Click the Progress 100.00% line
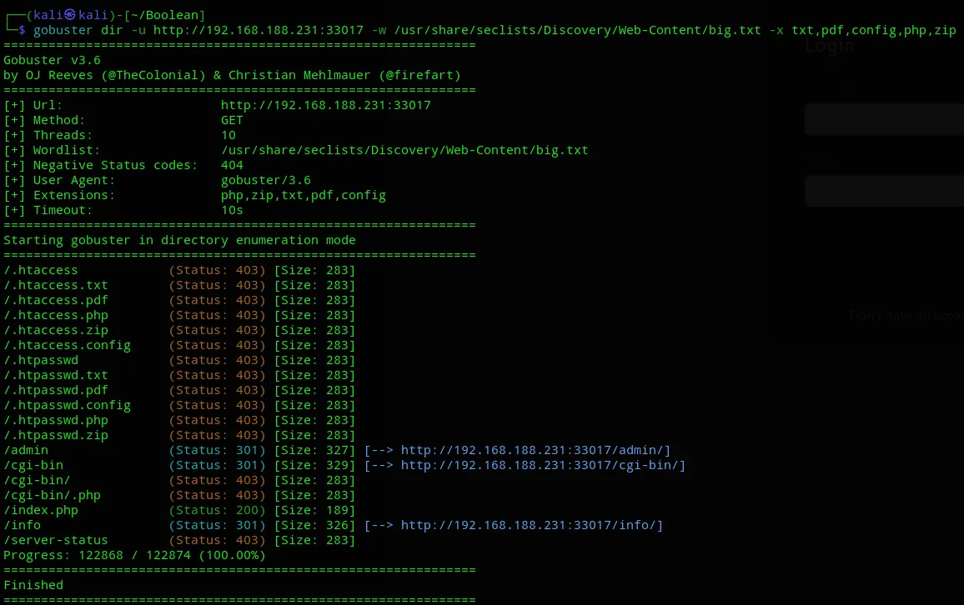964x605 pixels. (x=134, y=555)
